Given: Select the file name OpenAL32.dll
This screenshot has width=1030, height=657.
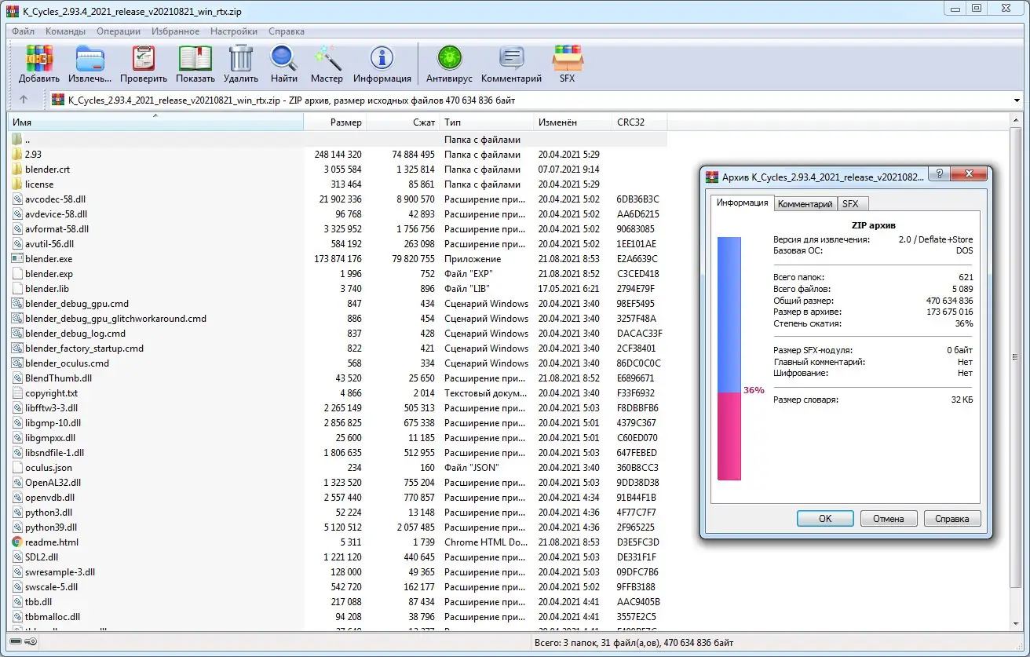Looking at the screenshot, I should coord(53,483).
